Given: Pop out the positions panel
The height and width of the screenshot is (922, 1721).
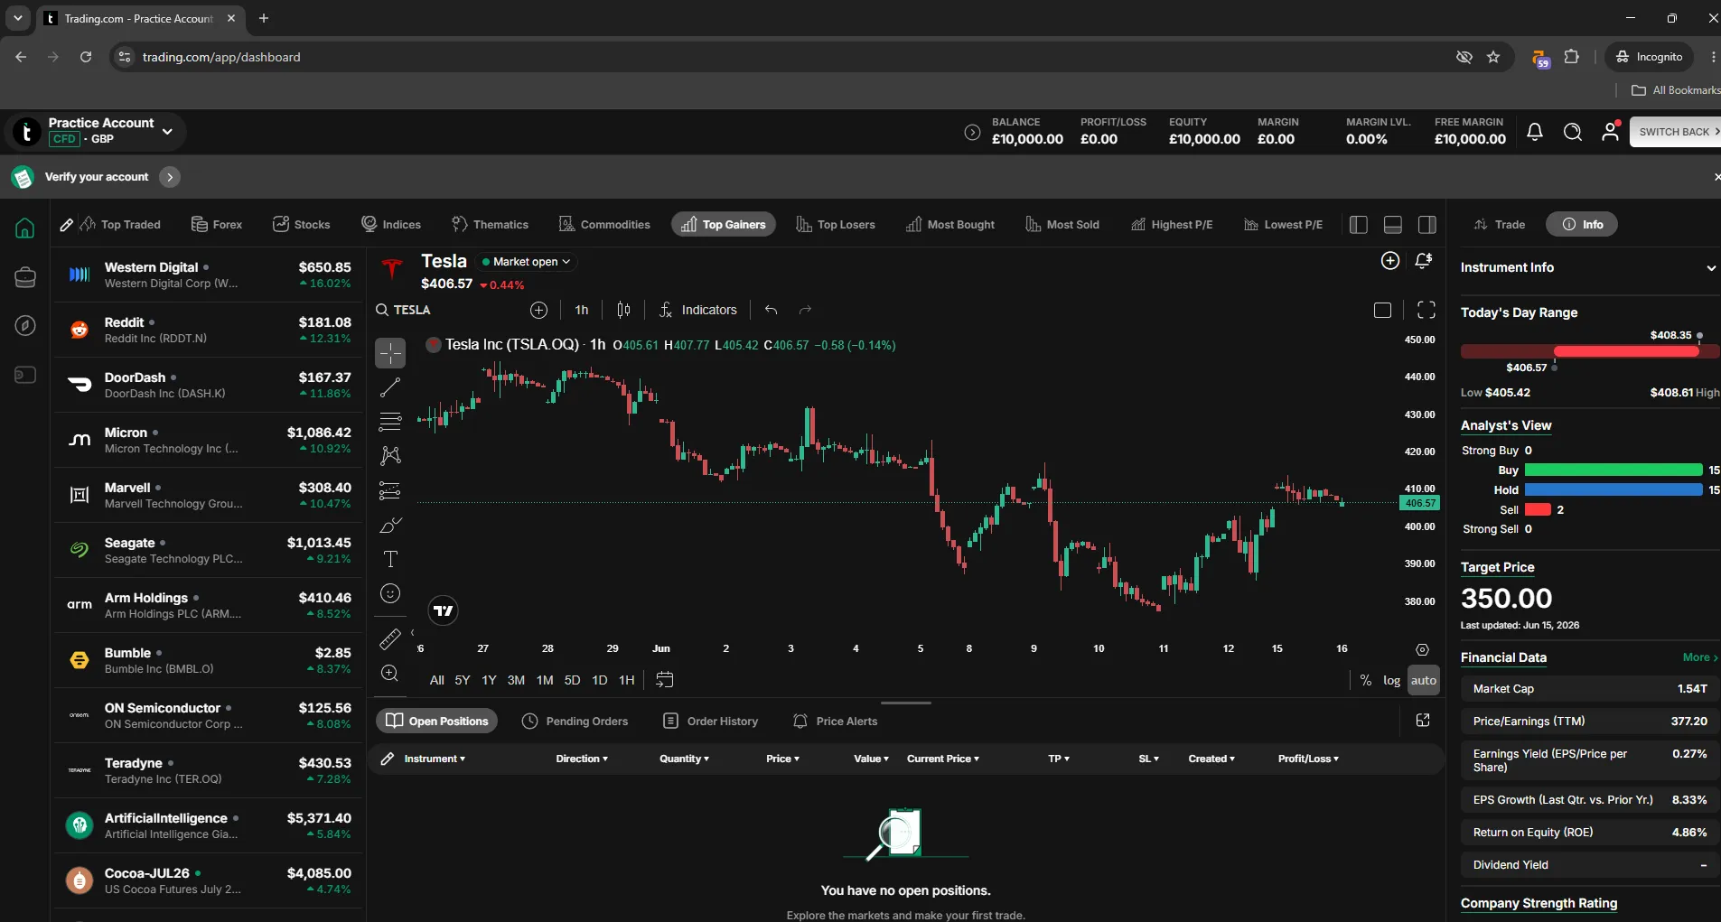Looking at the screenshot, I should tap(1423, 720).
